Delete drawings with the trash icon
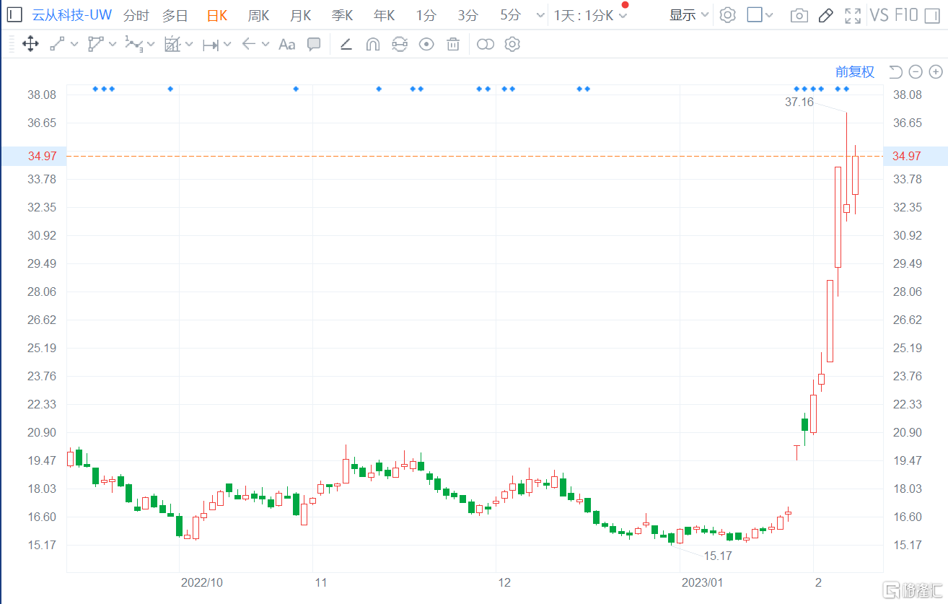Screen dimensions: 948x604 click(x=453, y=45)
